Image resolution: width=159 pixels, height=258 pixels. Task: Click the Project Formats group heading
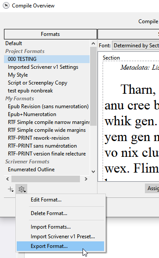[x=25, y=51]
